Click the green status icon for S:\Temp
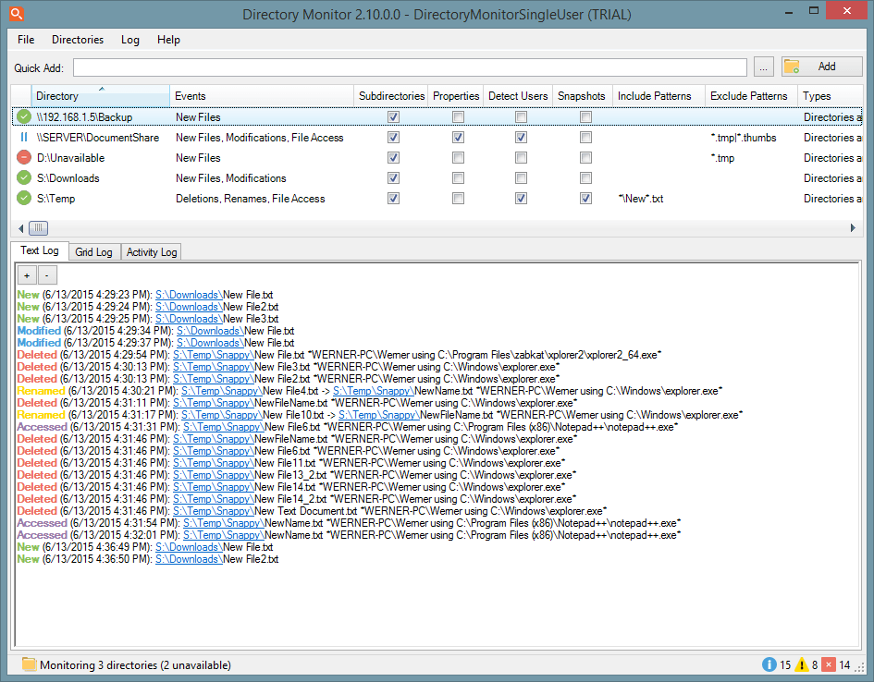The height and width of the screenshot is (682, 874). pos(24,199)
